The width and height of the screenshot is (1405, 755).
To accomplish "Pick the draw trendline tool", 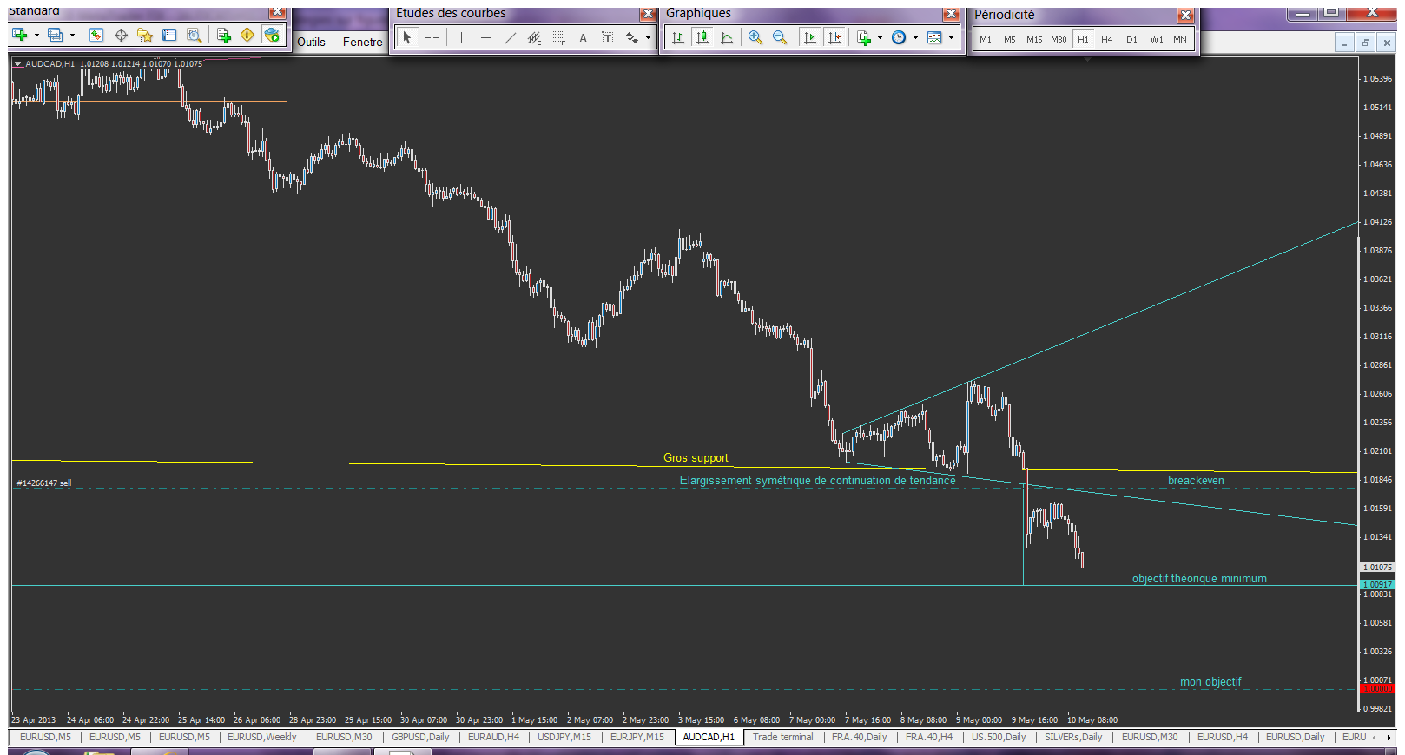I will [x=510, y=37].
